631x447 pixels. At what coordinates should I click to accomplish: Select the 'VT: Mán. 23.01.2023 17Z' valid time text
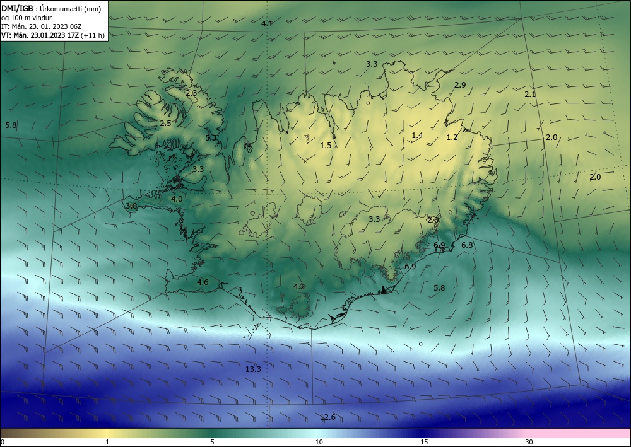40,35
